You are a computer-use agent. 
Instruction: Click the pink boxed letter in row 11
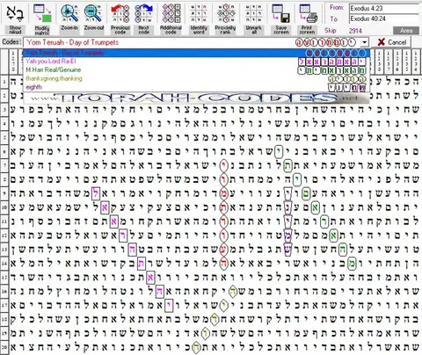point(114,221)
